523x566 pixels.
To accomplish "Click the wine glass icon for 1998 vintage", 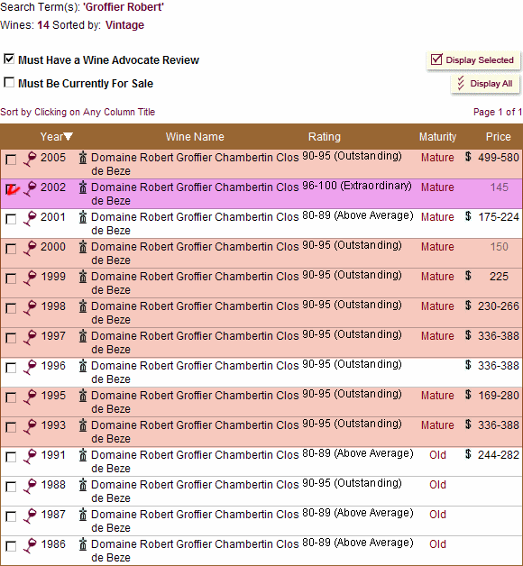I will pos(30,307).
